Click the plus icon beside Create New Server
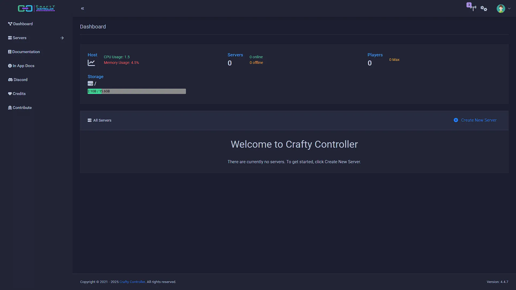 coord(456,120)
